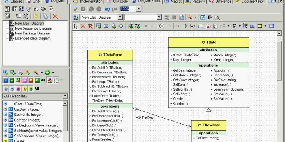The width and height of the screenshot is (285, 142).
Task: Click the green back arrow in members panel
Action: 47,73
